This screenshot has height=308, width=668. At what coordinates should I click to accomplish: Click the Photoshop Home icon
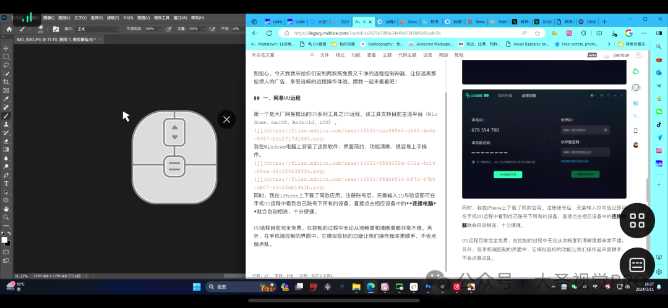9,29
